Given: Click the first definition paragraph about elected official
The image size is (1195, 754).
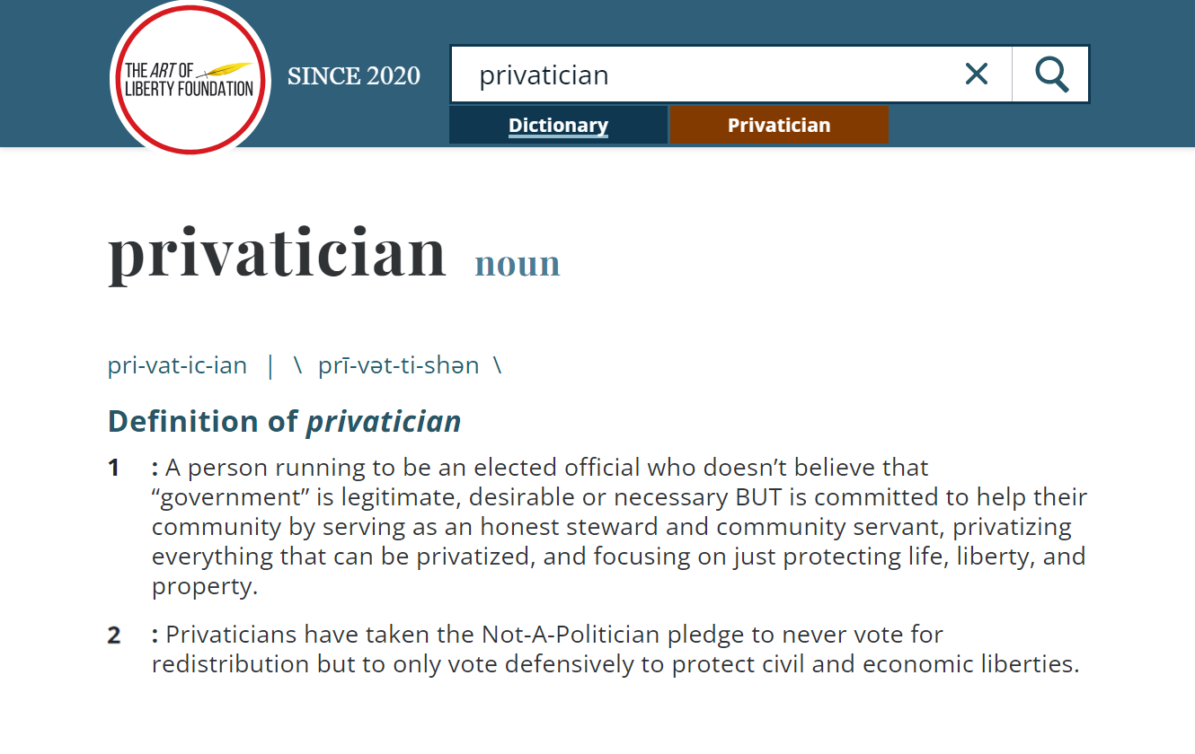Looking at the screenshot, I should coord(619,527).
